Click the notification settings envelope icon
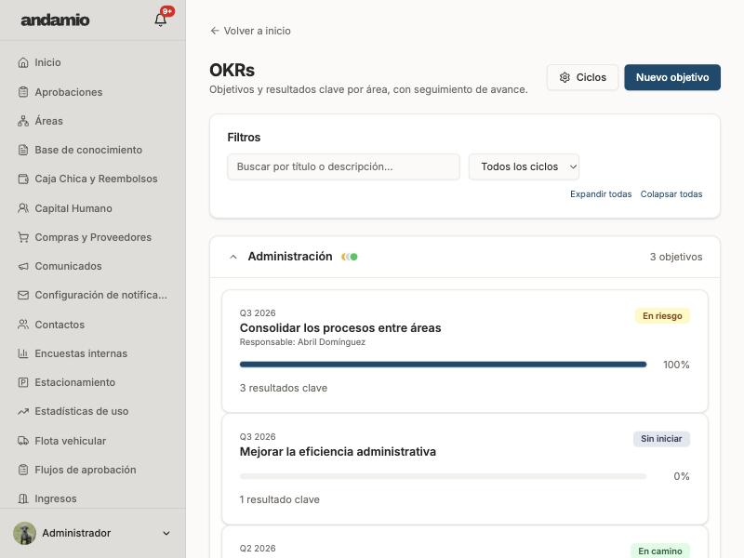This screenshot has height=558, width=744. (23, 295)
